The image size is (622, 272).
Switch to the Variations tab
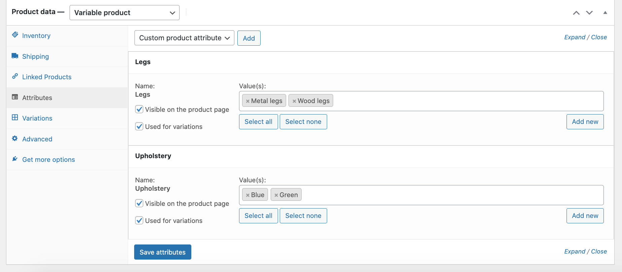click(x=37, y=118)
